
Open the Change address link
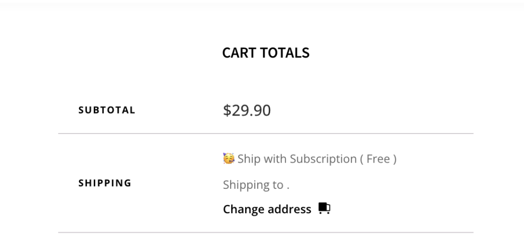(x=267, y=209)
